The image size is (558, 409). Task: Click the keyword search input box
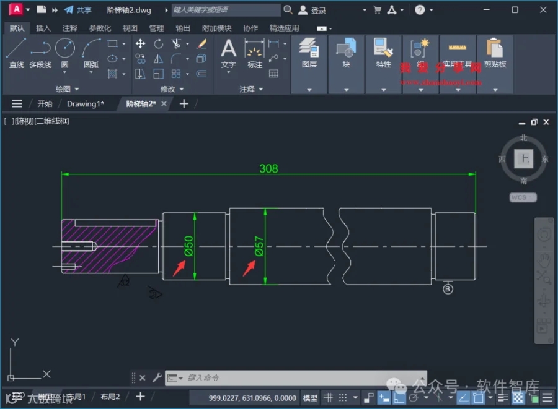coord(226,10)
